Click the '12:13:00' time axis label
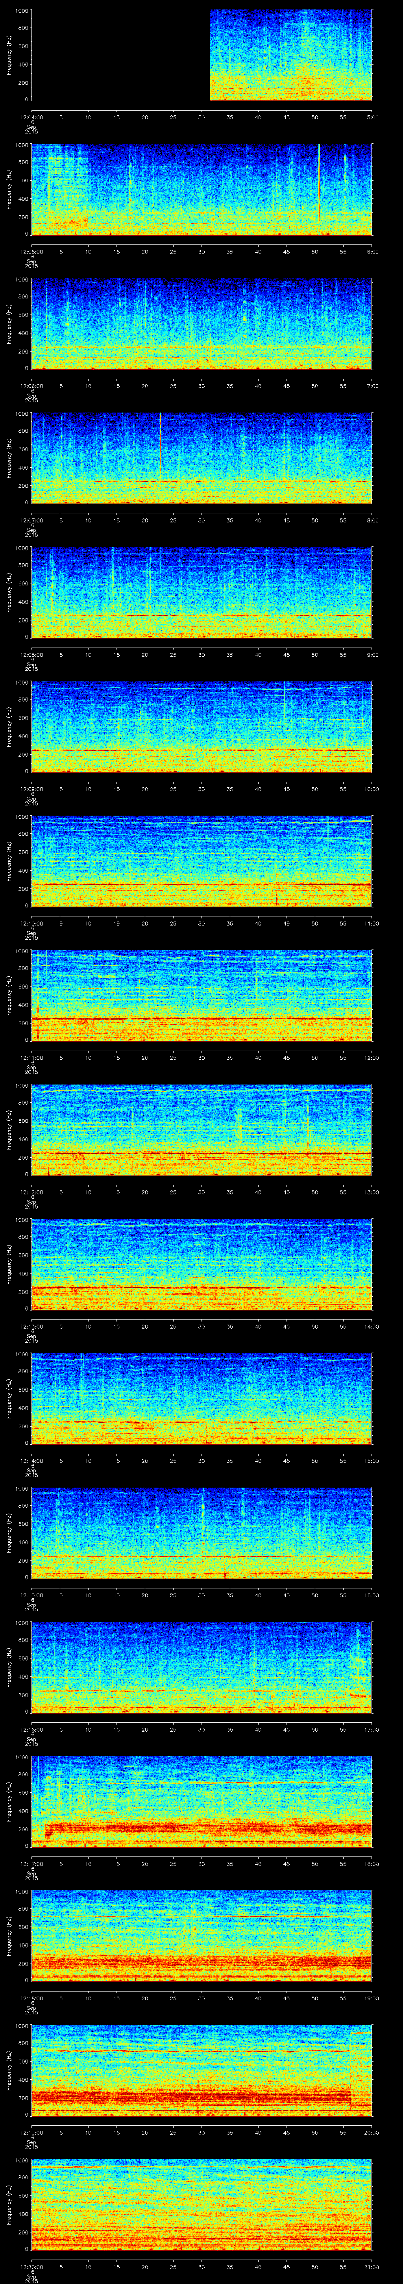 [x=31, y=1325]
